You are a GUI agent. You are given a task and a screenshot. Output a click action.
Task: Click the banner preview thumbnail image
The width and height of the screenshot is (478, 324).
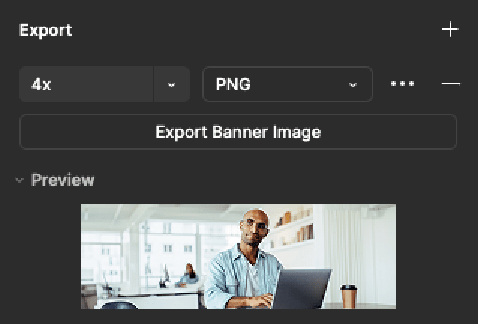click(238, 256)
